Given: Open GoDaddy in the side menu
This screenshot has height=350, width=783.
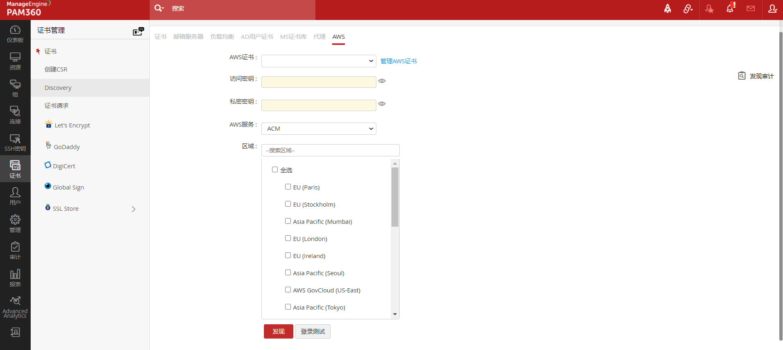Looking at the screenshot, I should (63, 146).
